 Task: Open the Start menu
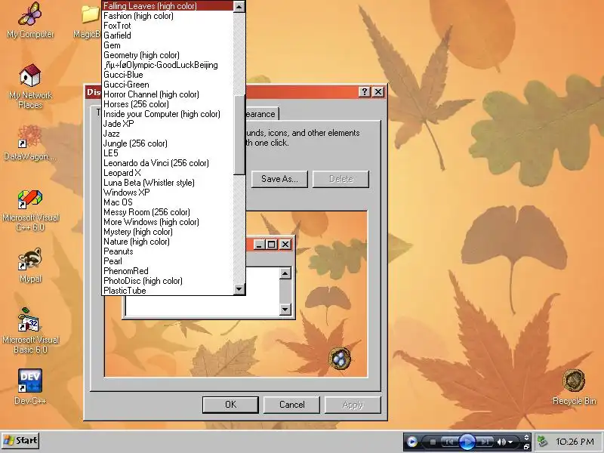(x=20, y=441)
